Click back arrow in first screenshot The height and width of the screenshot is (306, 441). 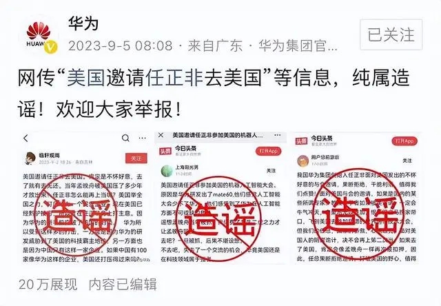pyautogui.click(x=26, y=138)
